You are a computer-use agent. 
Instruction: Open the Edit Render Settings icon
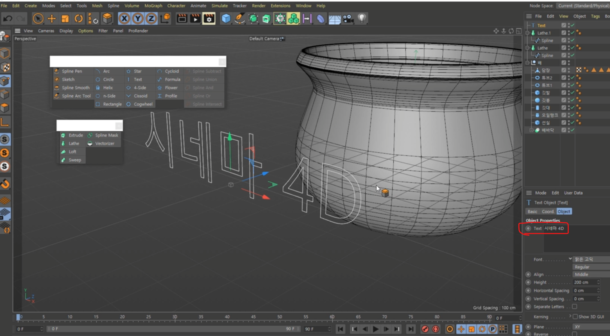click(209, 19)
